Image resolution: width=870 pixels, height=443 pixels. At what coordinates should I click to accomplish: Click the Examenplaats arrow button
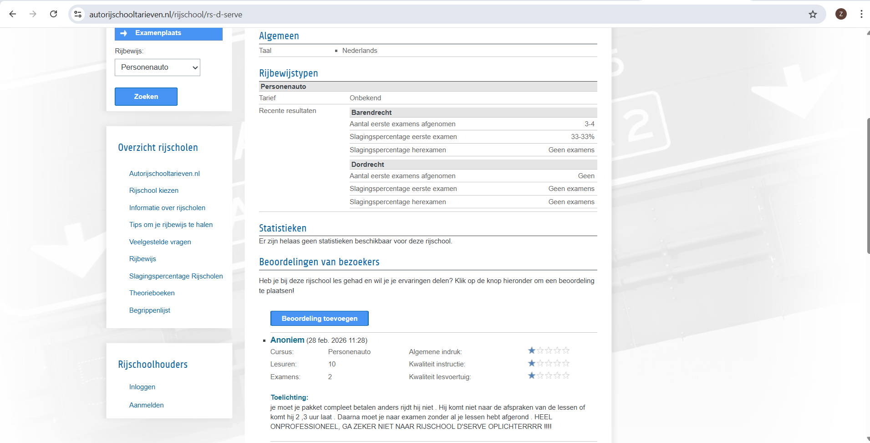point(168,33)
